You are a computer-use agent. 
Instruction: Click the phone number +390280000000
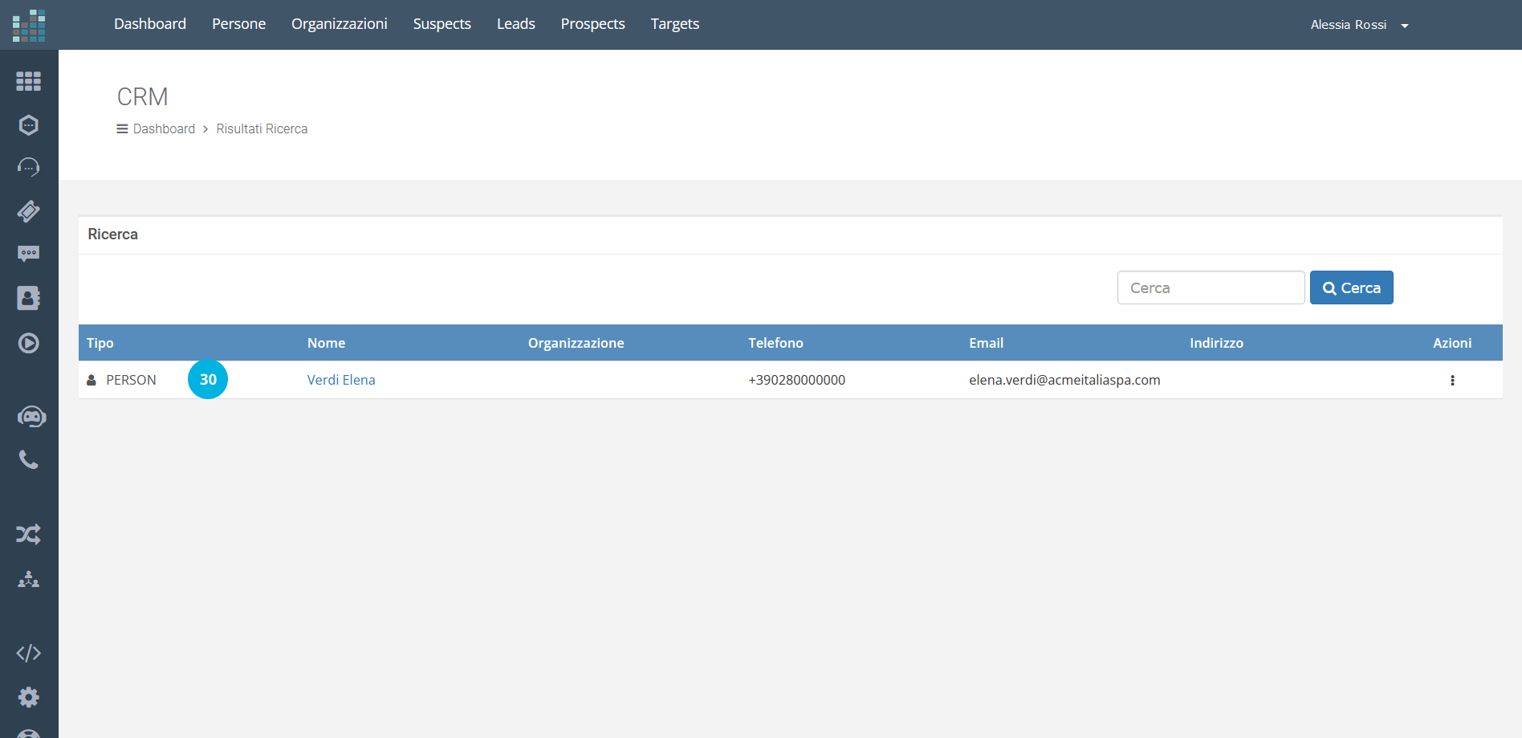(797, 380)
